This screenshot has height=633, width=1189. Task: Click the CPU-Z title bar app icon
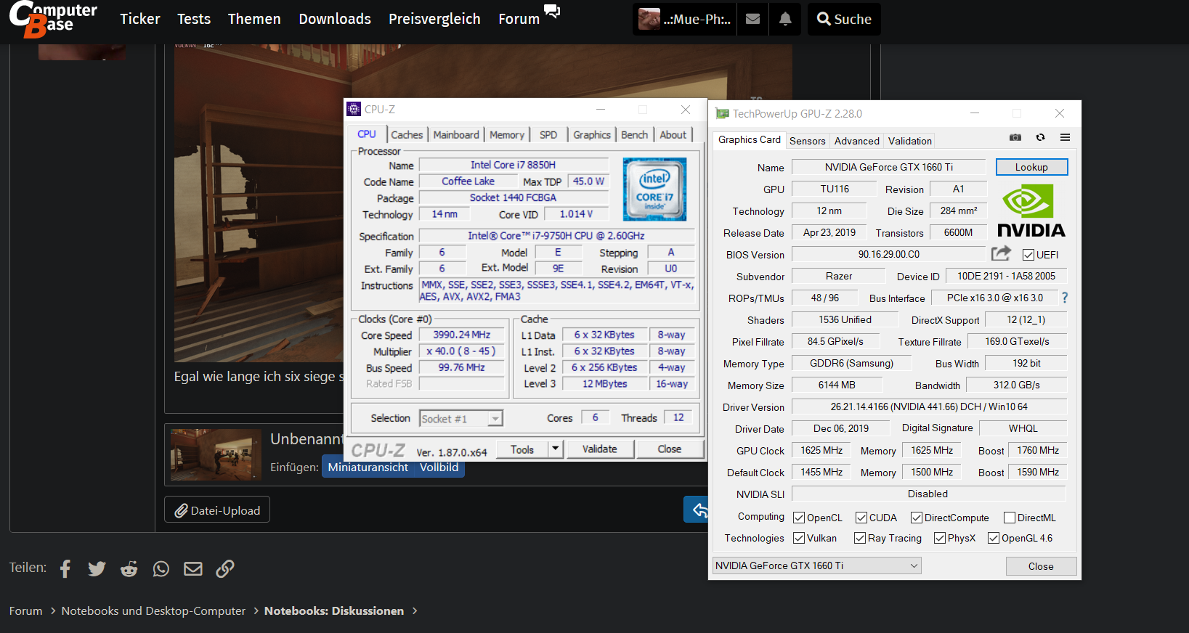pyautogui.click(x=354, y=109)
